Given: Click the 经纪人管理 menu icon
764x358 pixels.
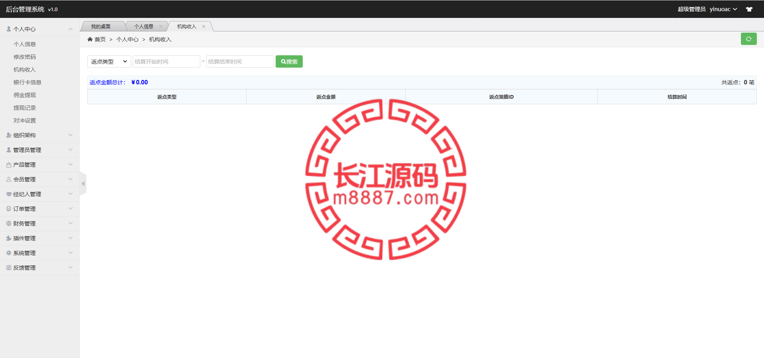Looking at the screenshot, I should click(x=9, y=194).
